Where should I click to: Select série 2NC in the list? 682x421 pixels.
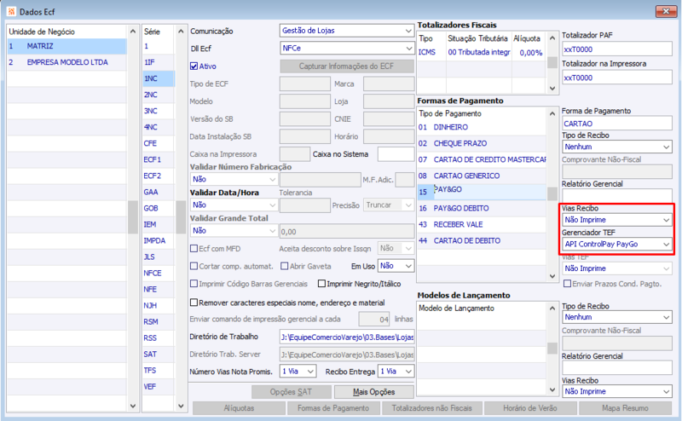tap(159, 95)
